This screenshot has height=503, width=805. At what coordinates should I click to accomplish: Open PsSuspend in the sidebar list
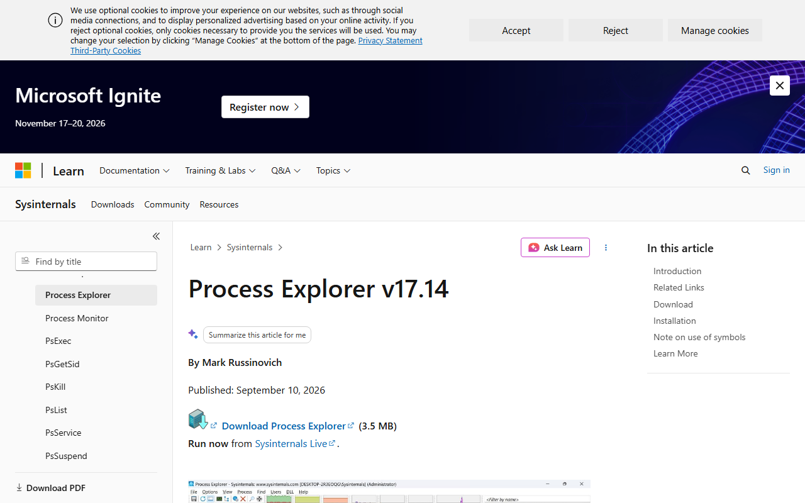click(x=96, y=456)
